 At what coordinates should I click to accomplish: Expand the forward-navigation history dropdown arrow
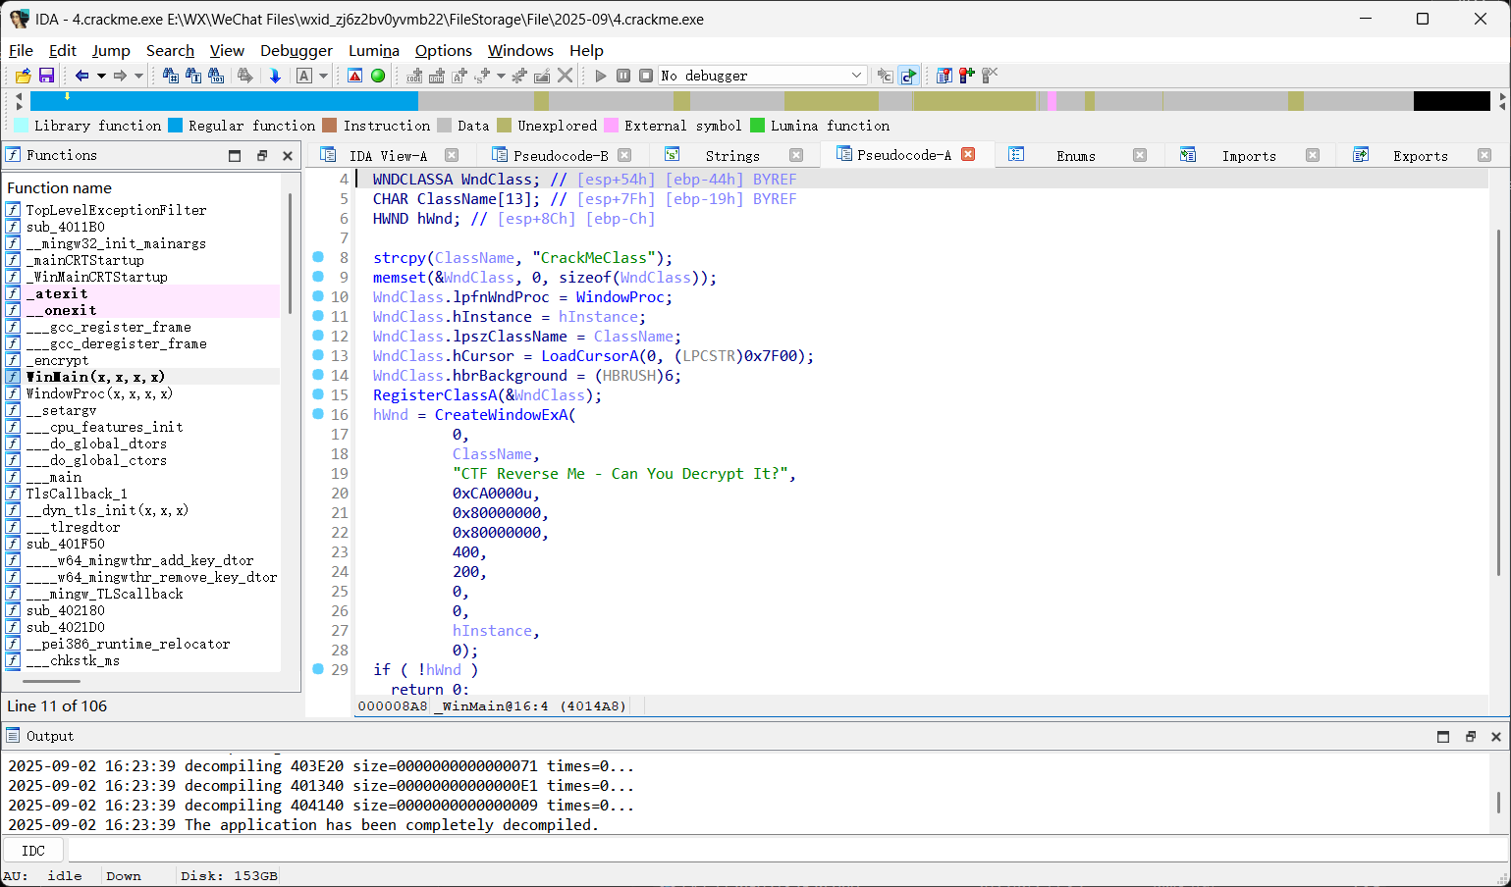(x=138, y=76)
